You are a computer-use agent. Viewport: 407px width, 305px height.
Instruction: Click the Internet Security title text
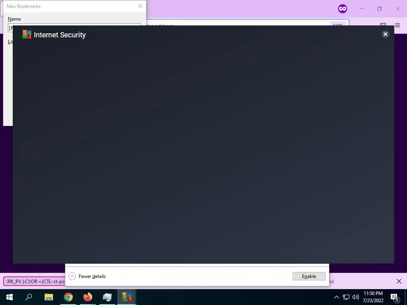coord(60,35)
